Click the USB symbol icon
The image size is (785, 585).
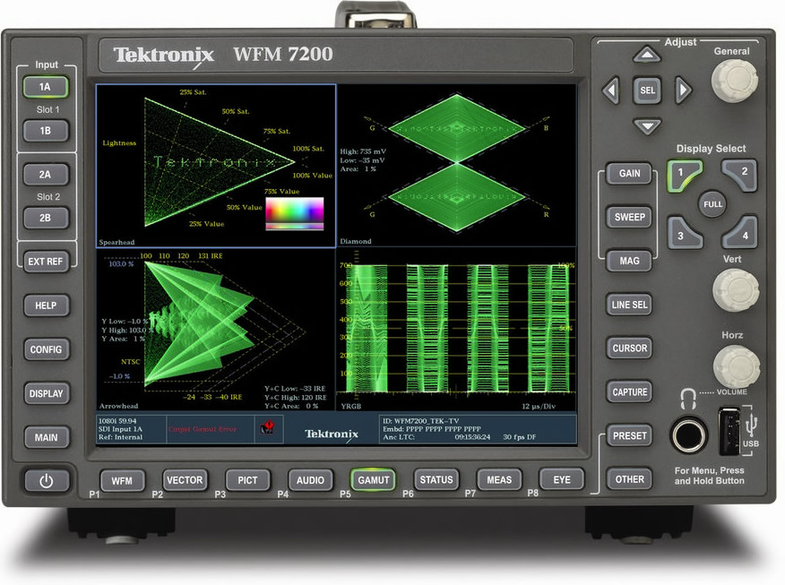pyautogui.click(x=750, y=425)
